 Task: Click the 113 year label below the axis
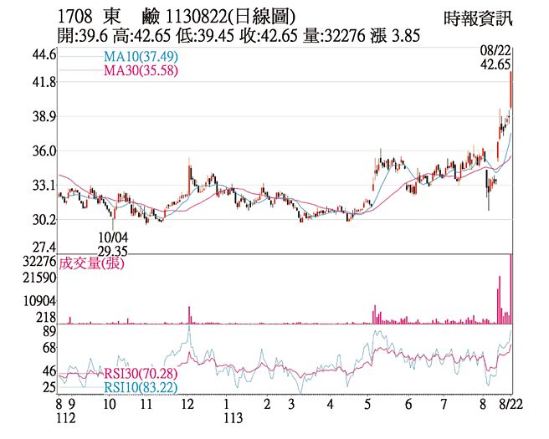226,418
